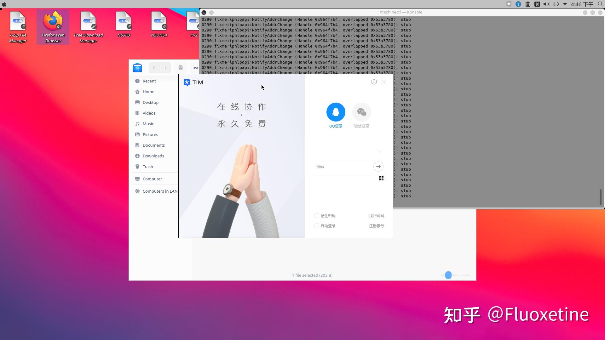Click the WeChat login icon

[x=361, y=112]
